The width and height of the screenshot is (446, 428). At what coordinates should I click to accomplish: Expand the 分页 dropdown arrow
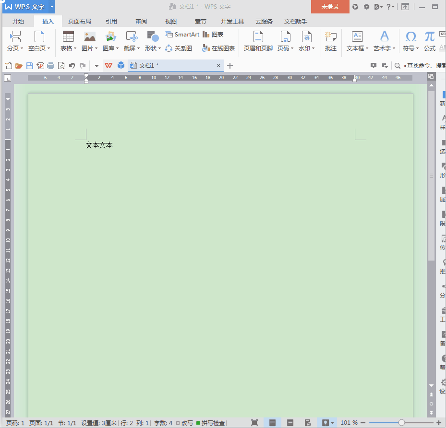tap(22, 48)
